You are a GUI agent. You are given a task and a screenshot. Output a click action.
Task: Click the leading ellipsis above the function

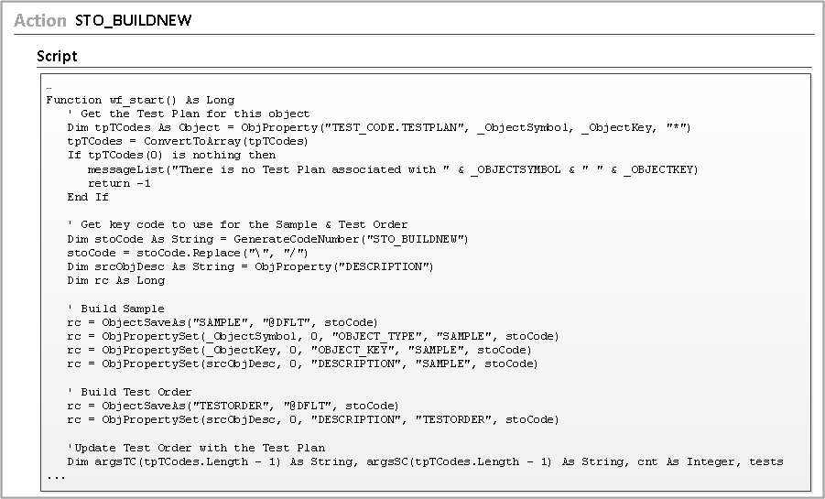point(49,87)
